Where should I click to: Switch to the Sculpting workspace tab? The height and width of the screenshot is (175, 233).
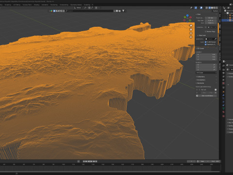(8, 5)
